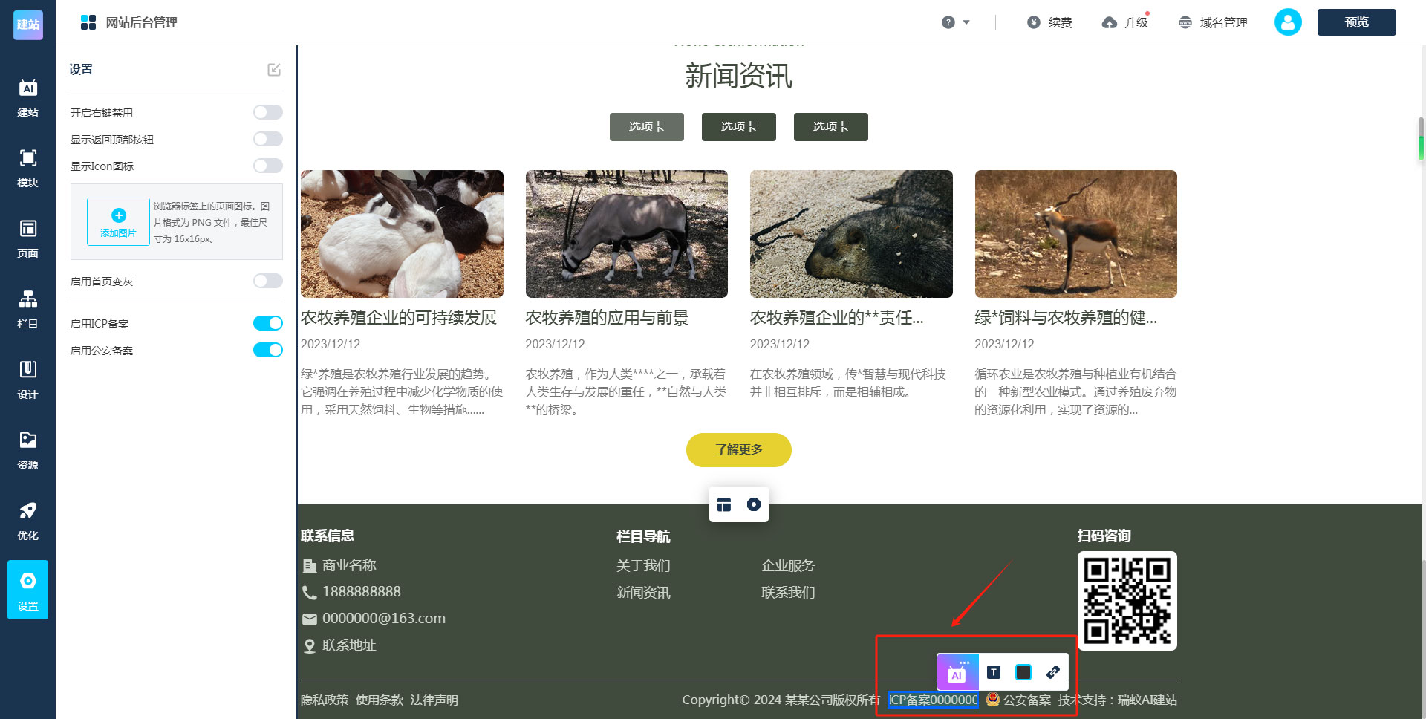Click 联系我们 footer link

coord(788,593)
